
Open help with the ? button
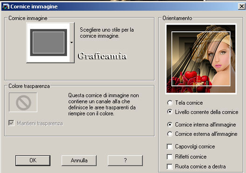125,160
